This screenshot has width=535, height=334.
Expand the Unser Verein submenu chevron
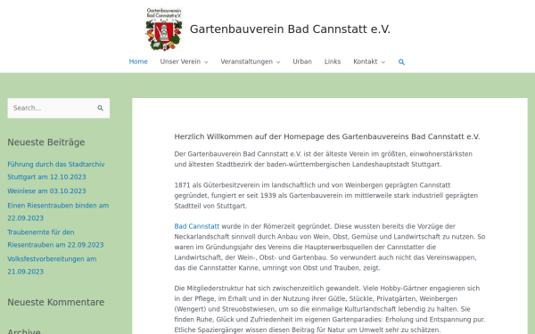tap(206, 62)
